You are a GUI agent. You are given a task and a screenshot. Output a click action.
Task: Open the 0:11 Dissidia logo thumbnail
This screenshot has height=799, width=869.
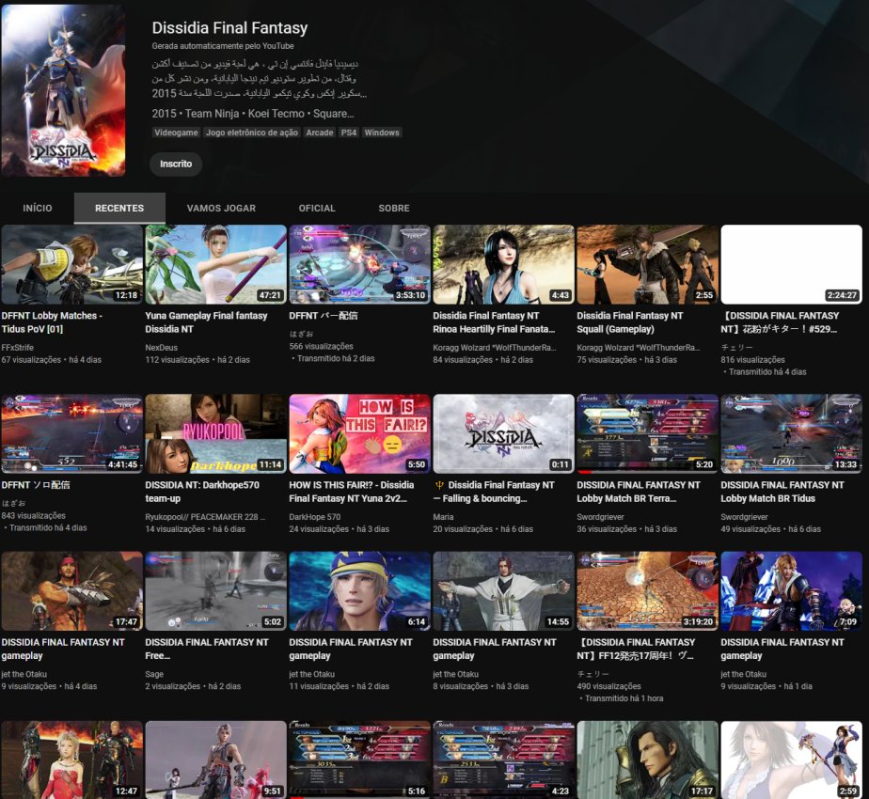click(x=503, y=434)
